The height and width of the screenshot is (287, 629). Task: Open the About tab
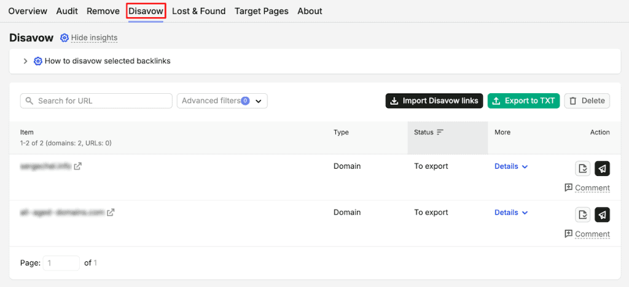(310, 11)
